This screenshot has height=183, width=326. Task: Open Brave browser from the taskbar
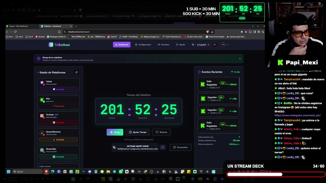coord(46,172)
